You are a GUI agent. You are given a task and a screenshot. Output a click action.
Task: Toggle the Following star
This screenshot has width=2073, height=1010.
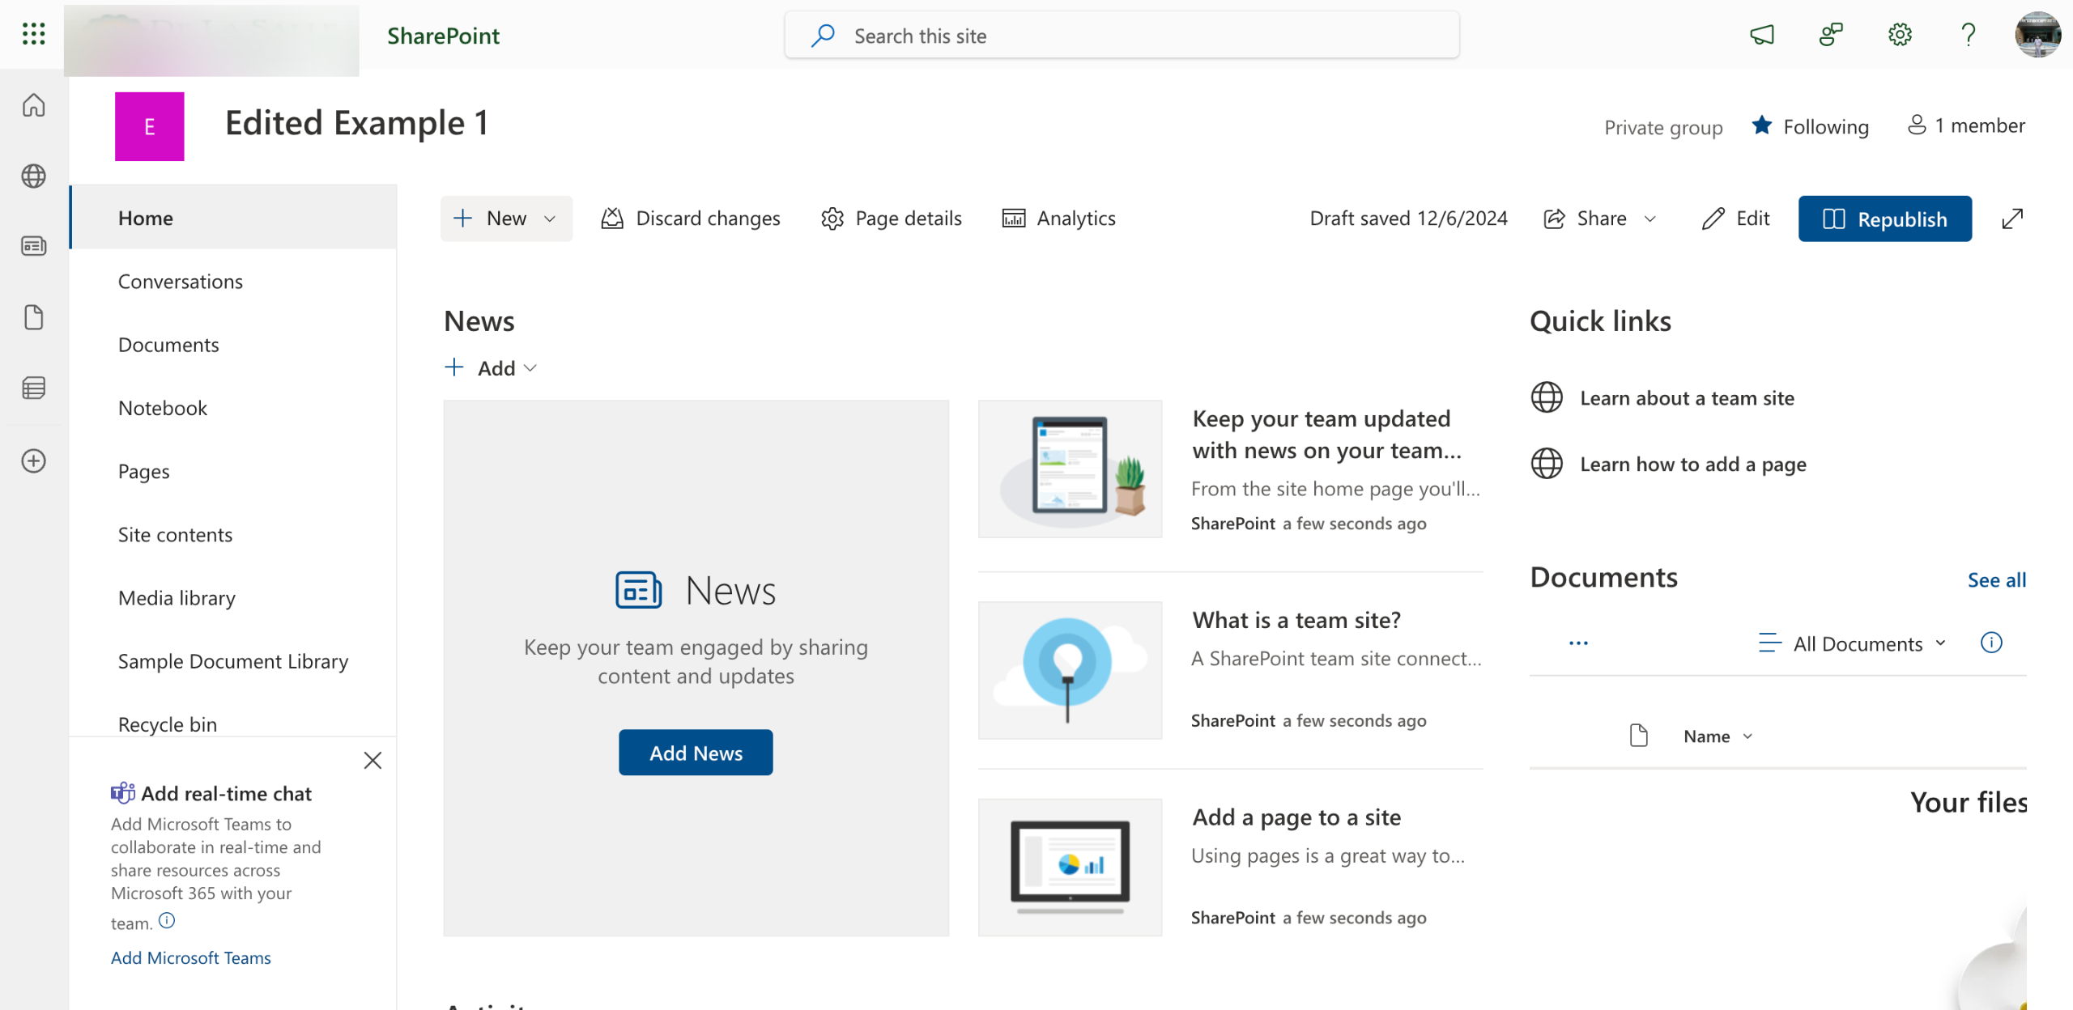[x=1762, y=126]
